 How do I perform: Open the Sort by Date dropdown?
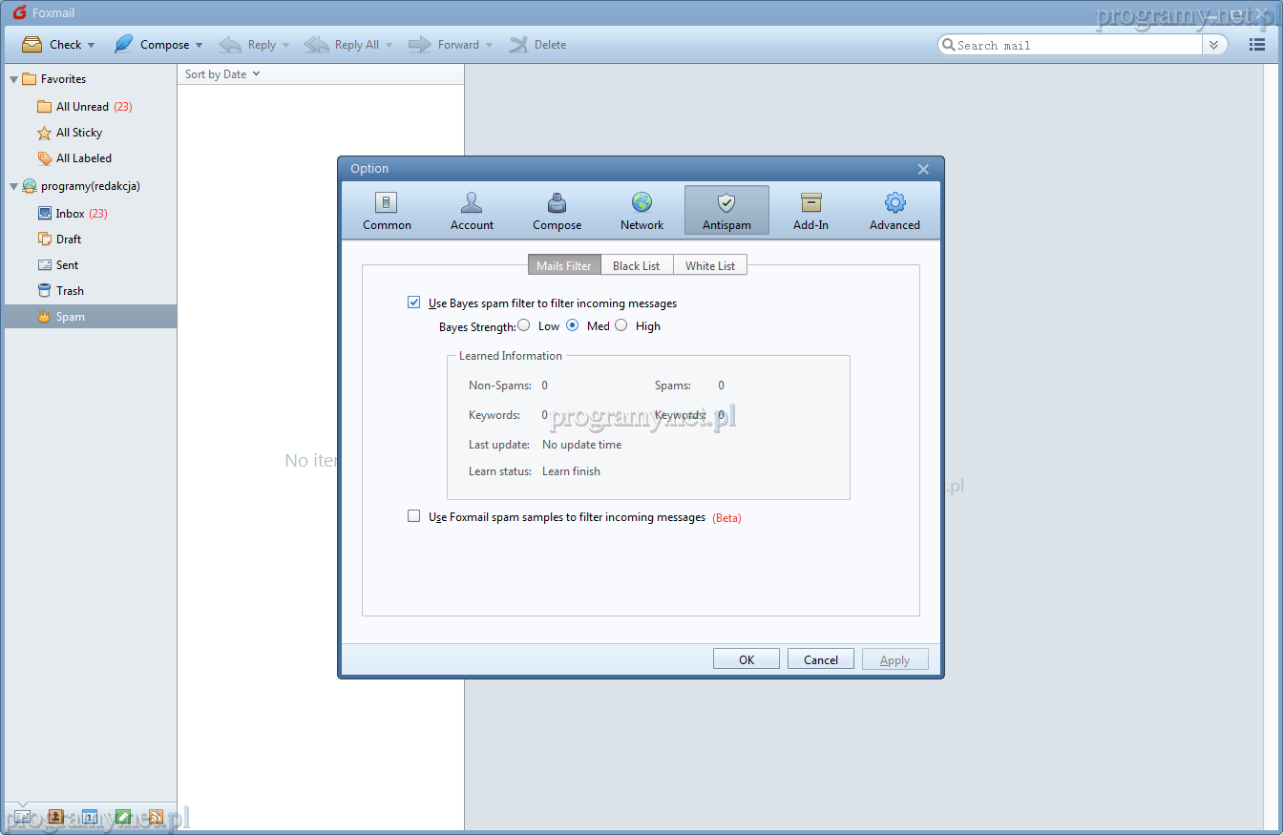coord(222,74)
